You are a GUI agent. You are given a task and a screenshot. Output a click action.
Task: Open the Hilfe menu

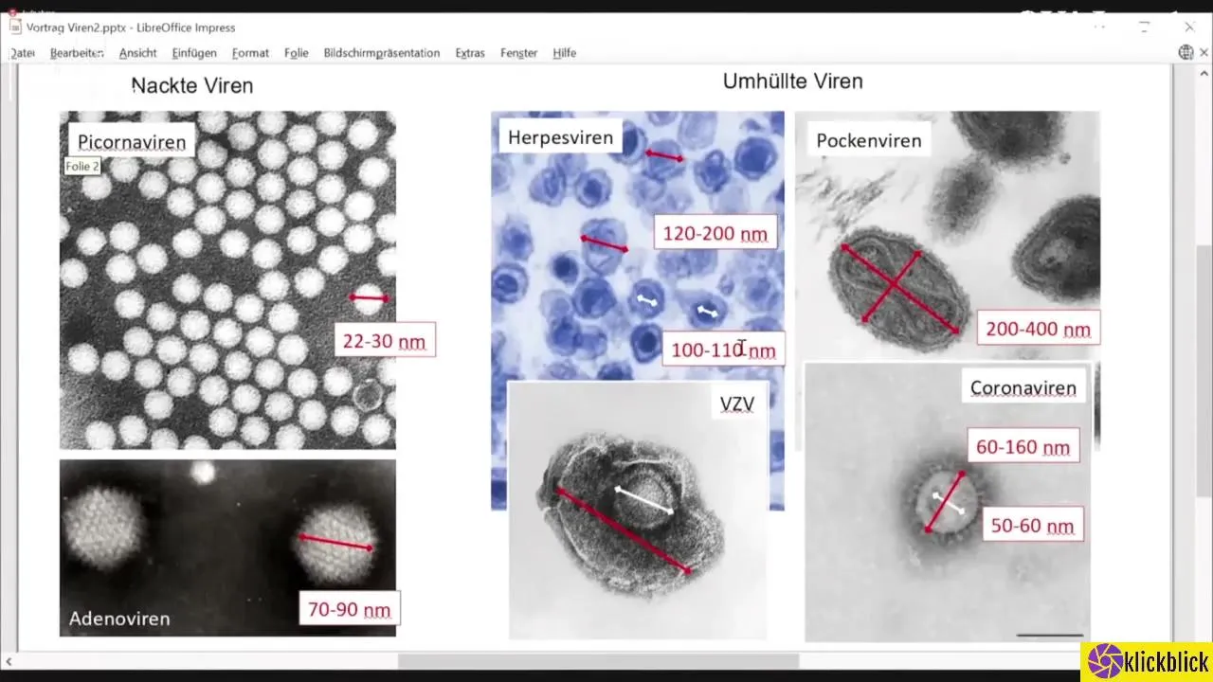[565, 53]
